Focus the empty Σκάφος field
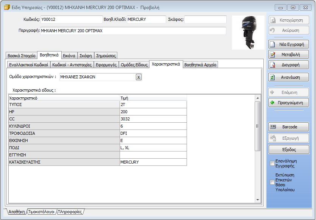The width and height of the screenshot is (316, 220). pyautogui.click(x=205, y=19)
